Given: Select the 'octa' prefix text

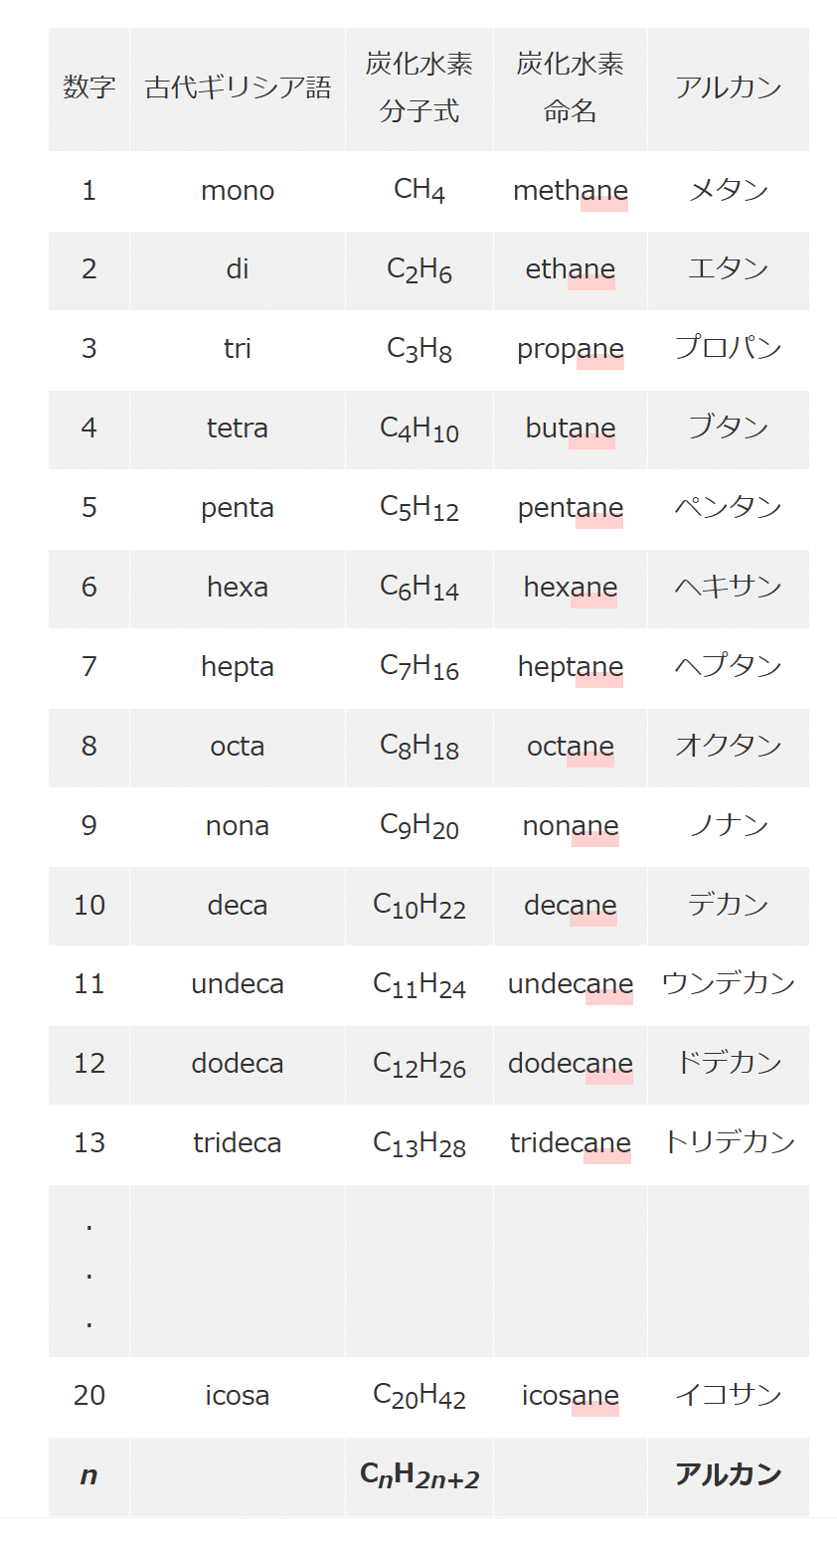Looking at the screenshot, I should click(238, 747).
